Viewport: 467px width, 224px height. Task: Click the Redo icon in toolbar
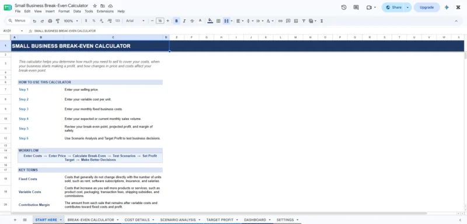(x=42, y=21)
